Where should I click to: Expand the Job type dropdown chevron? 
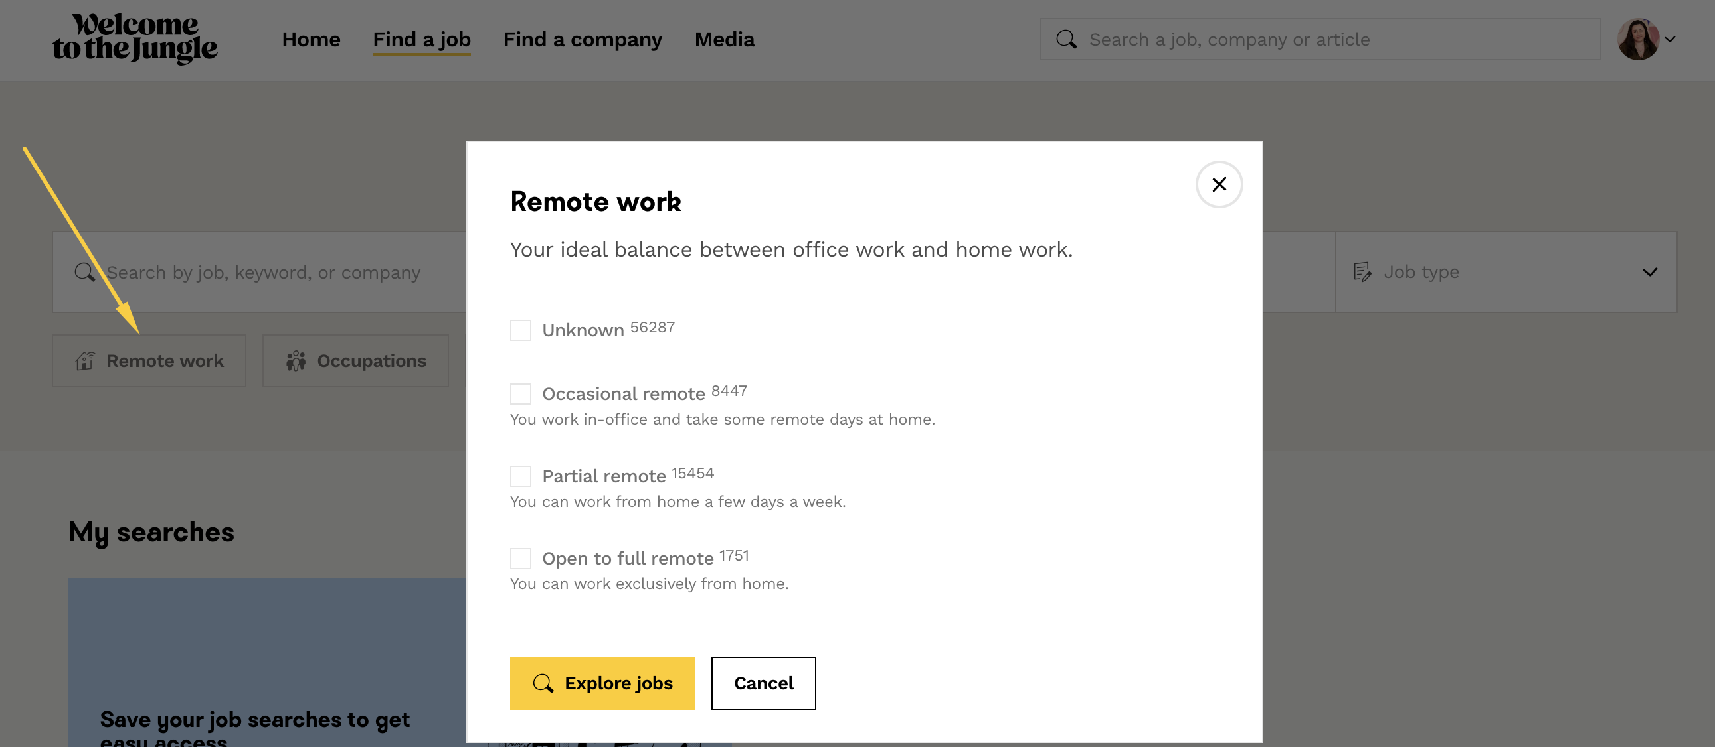pos(1650,272)
